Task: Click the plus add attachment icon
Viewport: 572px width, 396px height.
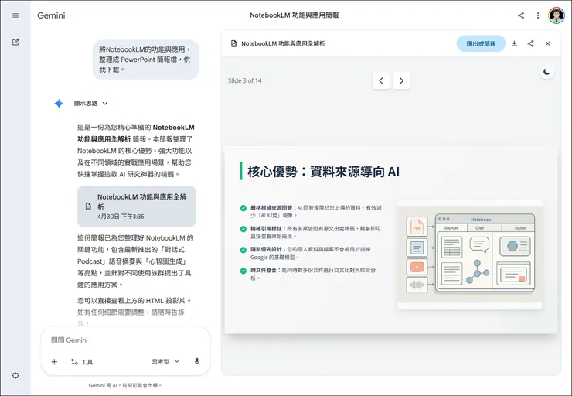Action: click(x=54, y=362)
